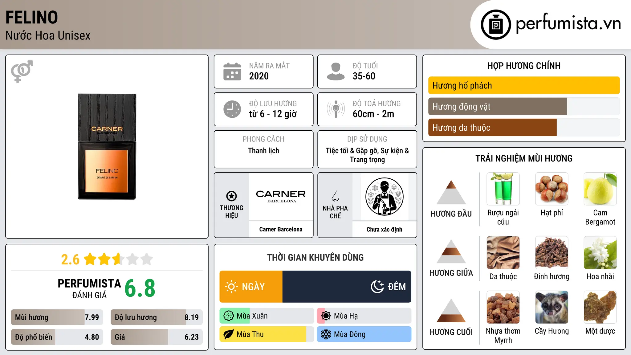Screen dimensions: 631x355
Task: Click the half-filled third rating star
Action: [x=119, y=259]
